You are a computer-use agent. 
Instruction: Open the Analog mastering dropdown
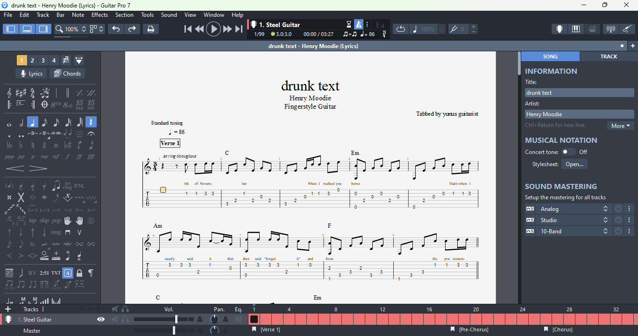coord(574,209)
